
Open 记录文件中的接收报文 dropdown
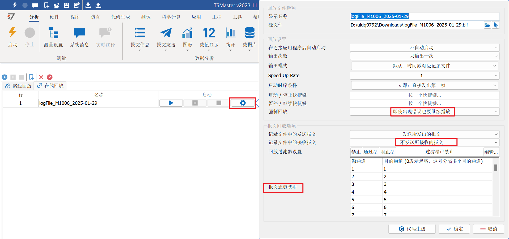pos(425,142)
